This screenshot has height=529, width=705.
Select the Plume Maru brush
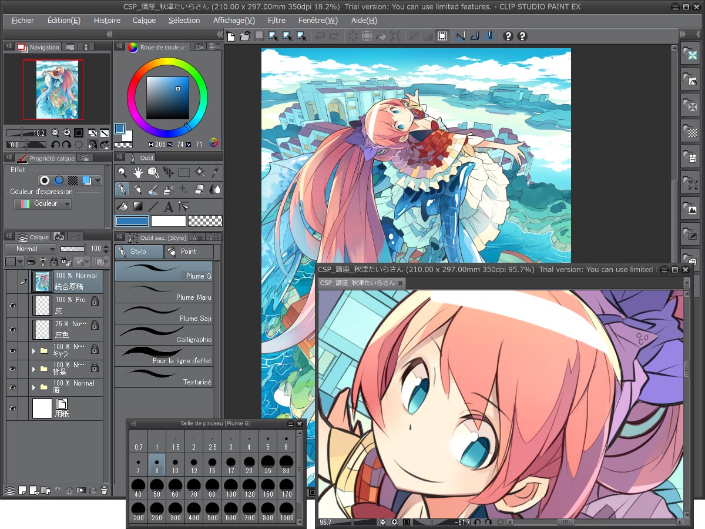[x=163, y=292]
